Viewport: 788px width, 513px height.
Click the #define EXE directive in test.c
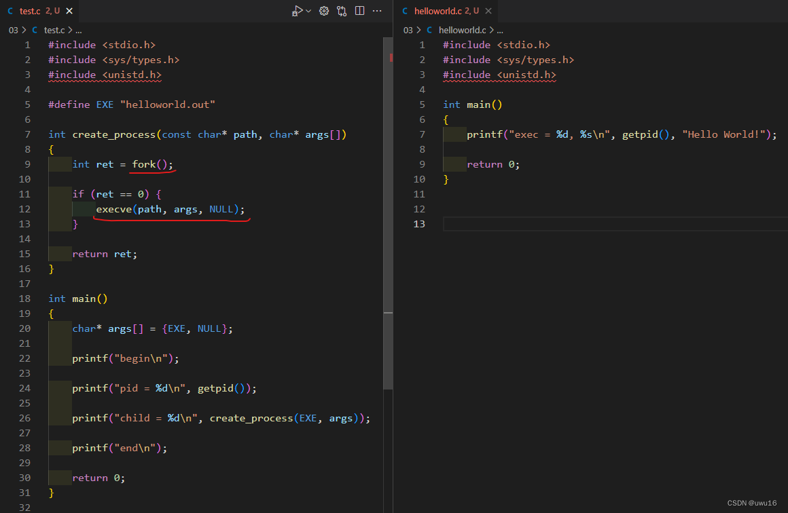(132, 105)
